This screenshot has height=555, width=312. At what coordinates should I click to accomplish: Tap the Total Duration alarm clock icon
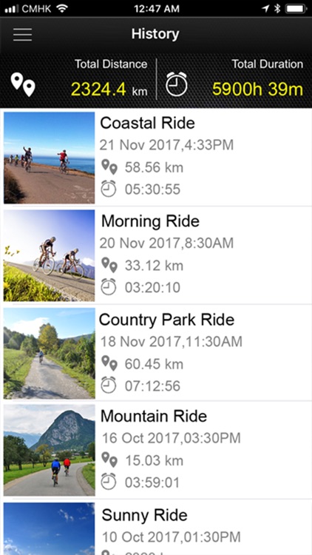(177, 84)
